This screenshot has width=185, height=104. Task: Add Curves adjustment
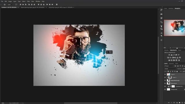tap(174, 55)
